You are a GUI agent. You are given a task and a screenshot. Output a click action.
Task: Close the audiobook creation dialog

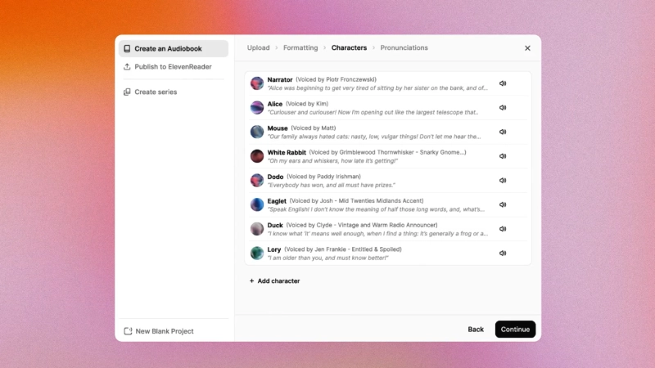tap(527, 48)
